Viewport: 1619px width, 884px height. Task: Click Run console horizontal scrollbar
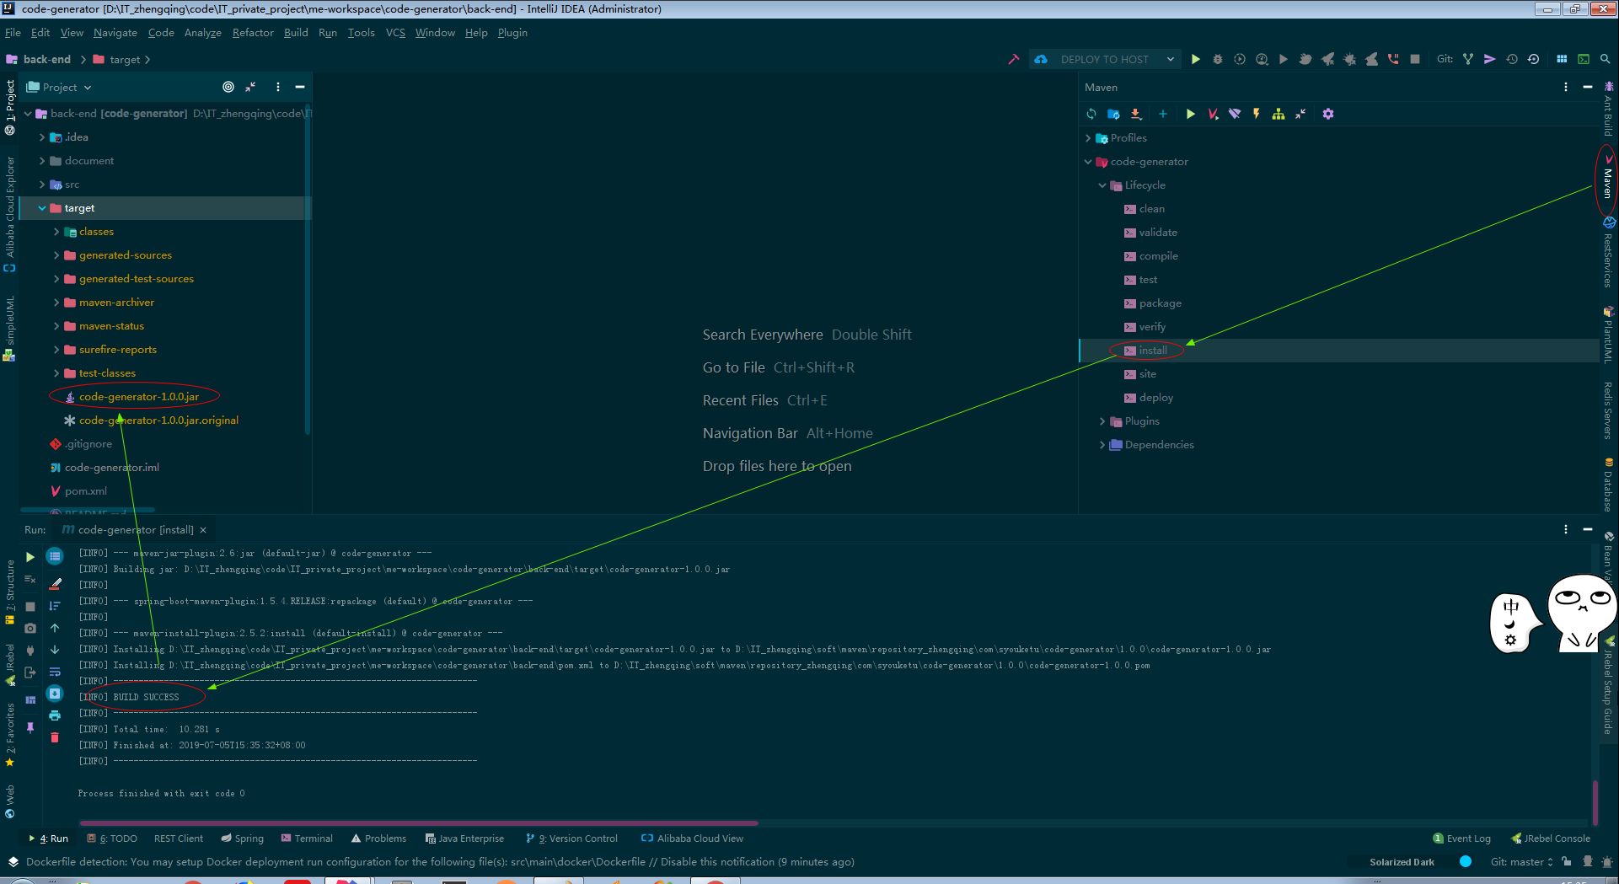click(419, 822)
